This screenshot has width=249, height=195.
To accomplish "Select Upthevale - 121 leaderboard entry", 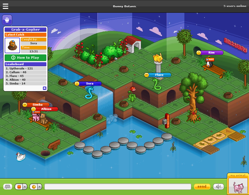I will coord(26,69).
